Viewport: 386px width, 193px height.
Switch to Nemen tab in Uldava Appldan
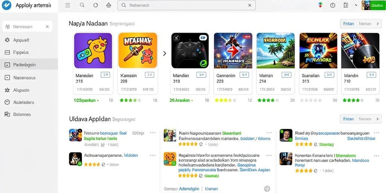click(x=365, y=119)
